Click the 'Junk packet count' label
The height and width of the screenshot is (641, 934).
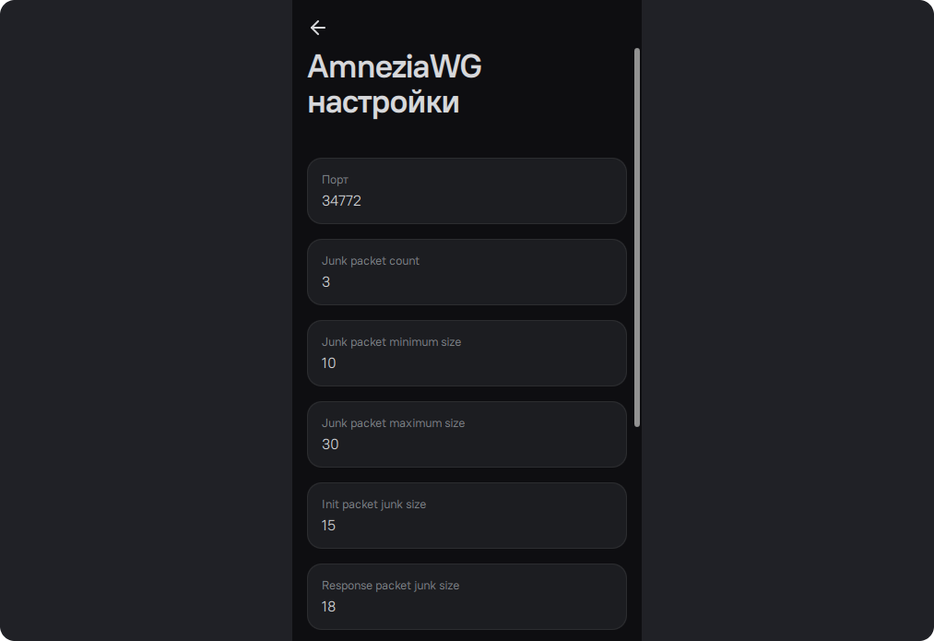pos(371,260)
